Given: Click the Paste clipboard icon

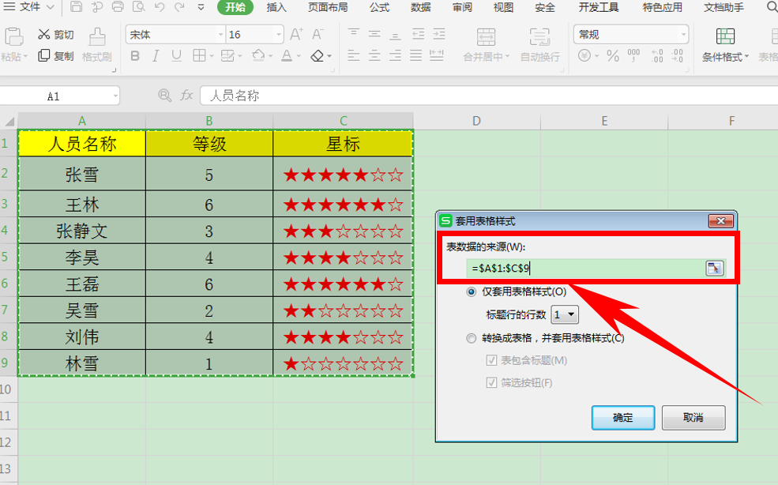Looking at the screenshot, I should [x=13, y=38].
